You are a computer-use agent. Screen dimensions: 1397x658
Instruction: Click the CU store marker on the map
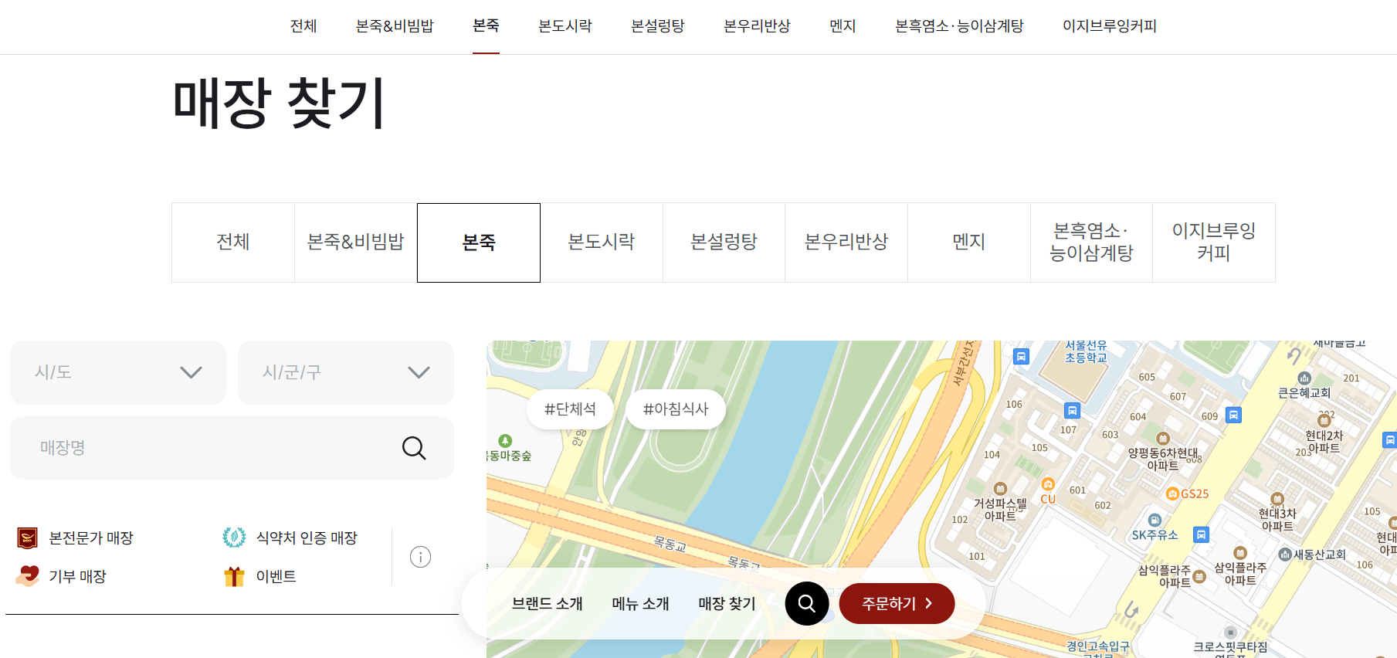point(1048,484)
